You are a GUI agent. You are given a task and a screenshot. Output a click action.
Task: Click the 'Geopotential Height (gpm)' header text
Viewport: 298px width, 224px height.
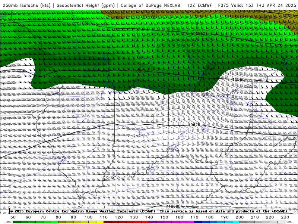[86, 5]
